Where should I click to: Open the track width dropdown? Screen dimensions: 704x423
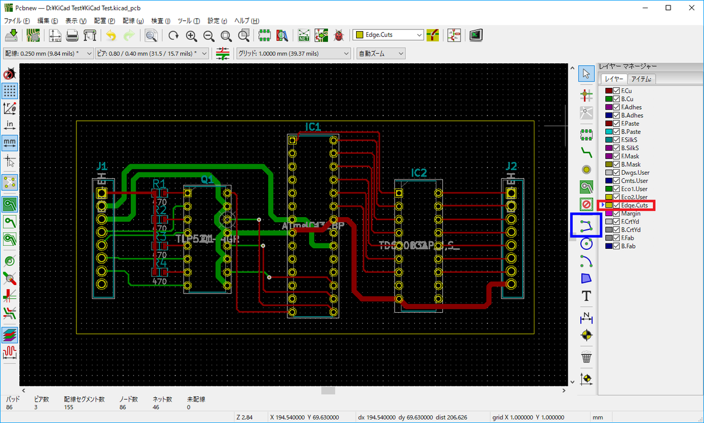tap(48, 53)
